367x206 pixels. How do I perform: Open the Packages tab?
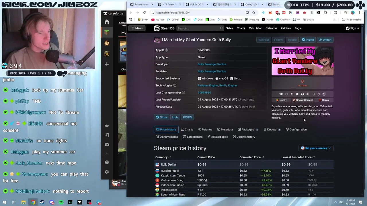248,130
